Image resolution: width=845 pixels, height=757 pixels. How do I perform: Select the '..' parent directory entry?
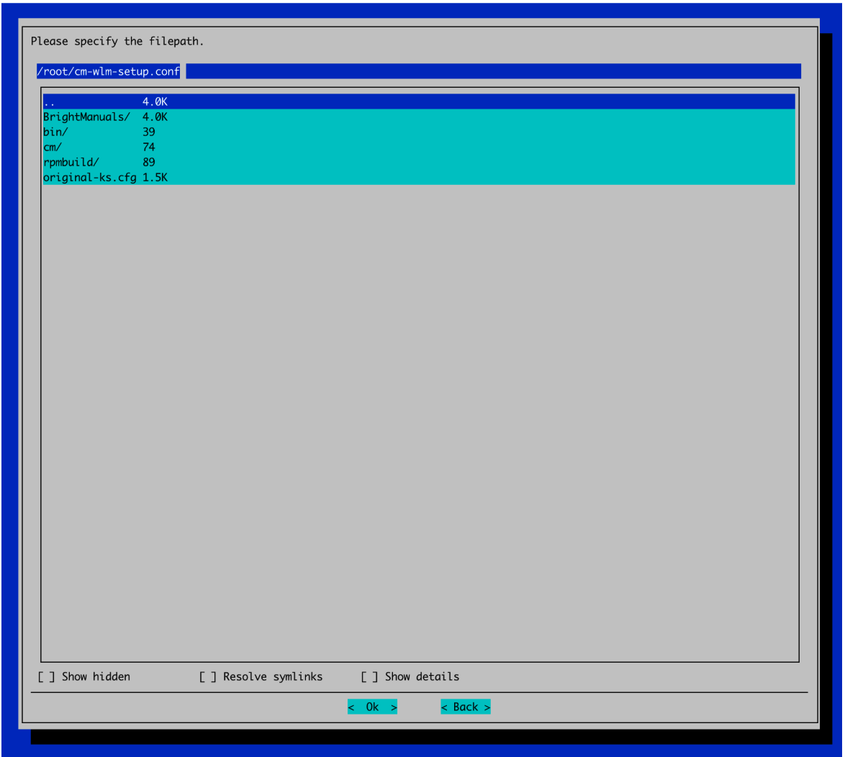(419, 101)
